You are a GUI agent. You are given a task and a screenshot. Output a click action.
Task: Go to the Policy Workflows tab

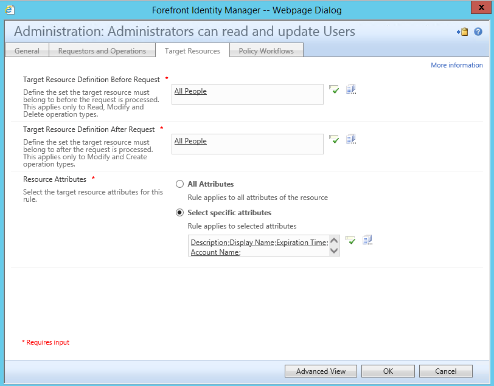point(266,50)
